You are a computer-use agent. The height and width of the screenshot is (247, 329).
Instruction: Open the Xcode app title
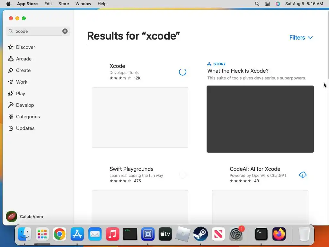117,66
